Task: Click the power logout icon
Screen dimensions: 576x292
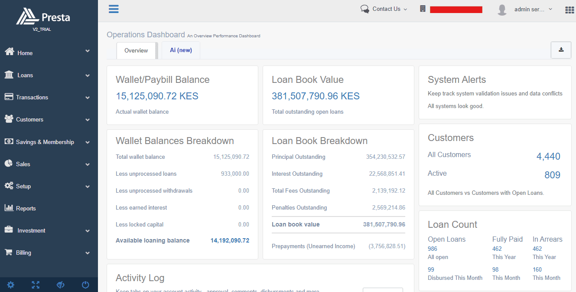Action: point(85,285)
